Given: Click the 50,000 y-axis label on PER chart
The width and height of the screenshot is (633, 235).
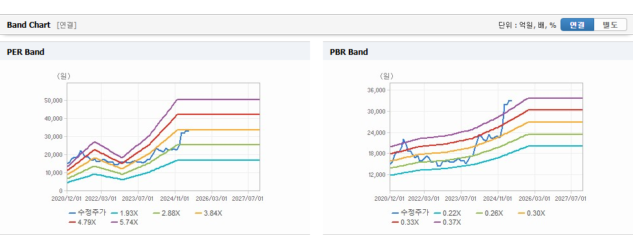Looking at the screenshot, I should 52,100.
